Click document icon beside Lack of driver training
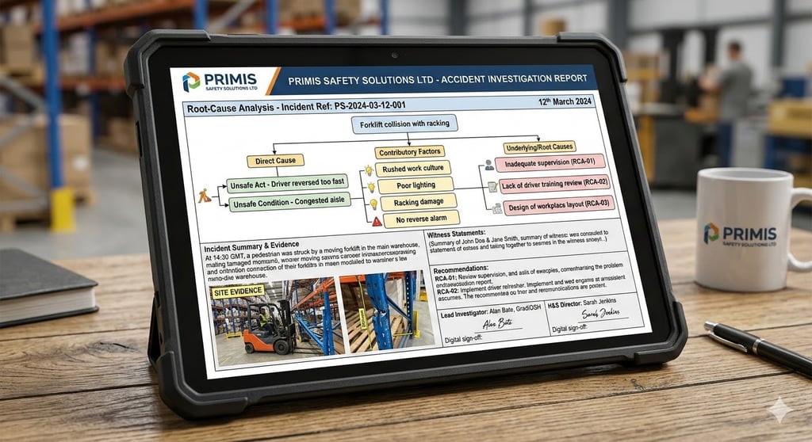Image resolution: width=812 pixels, height=442 pixels. [x=492, y=187]
